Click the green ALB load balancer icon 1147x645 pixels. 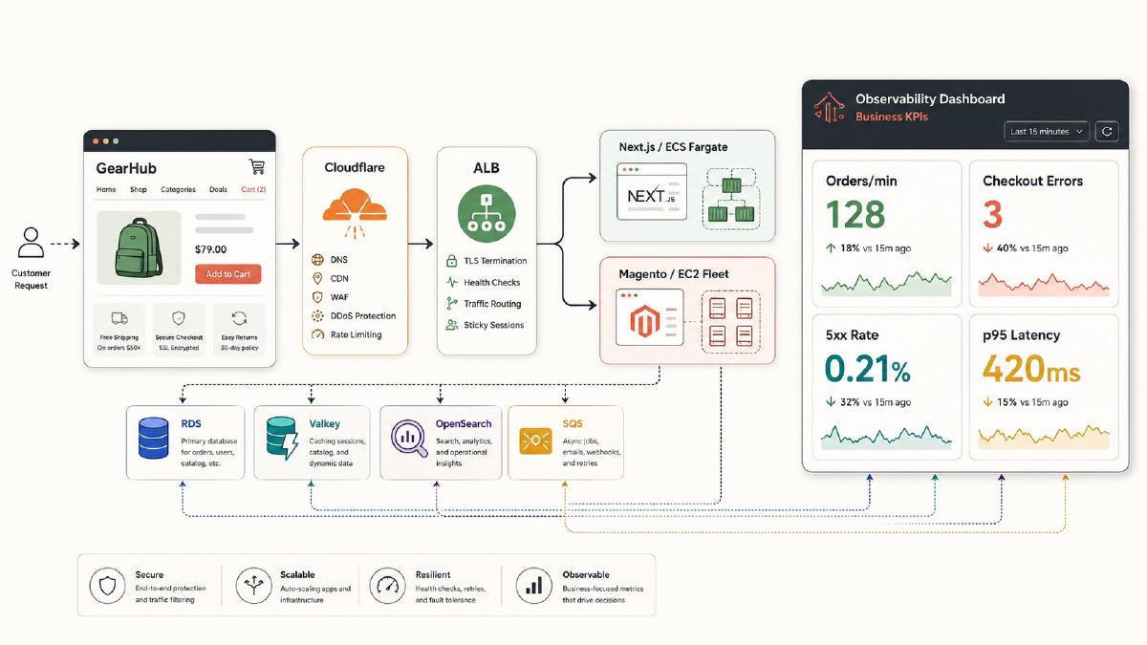[x=487, y=214]
